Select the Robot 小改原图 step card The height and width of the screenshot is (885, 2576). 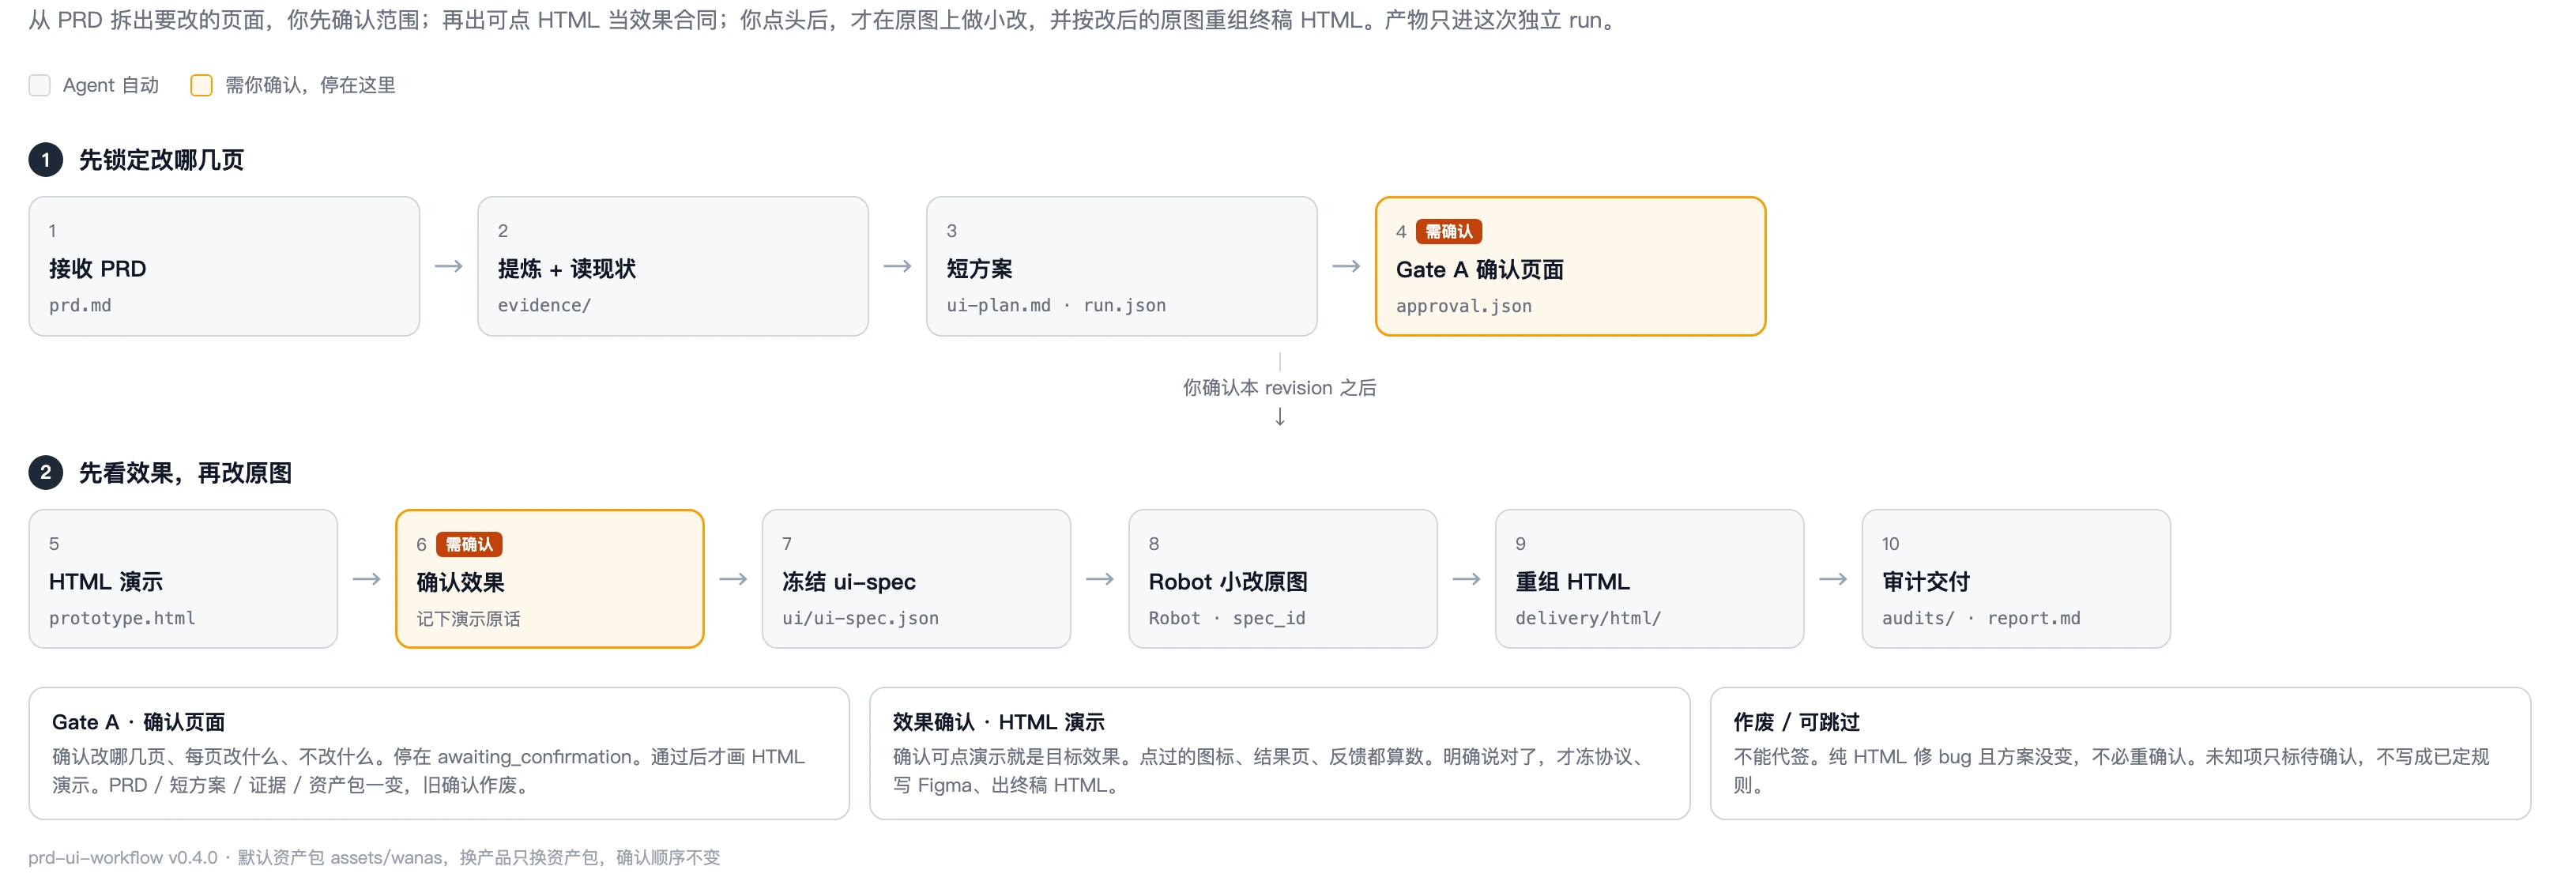(x=1283, y=579)
